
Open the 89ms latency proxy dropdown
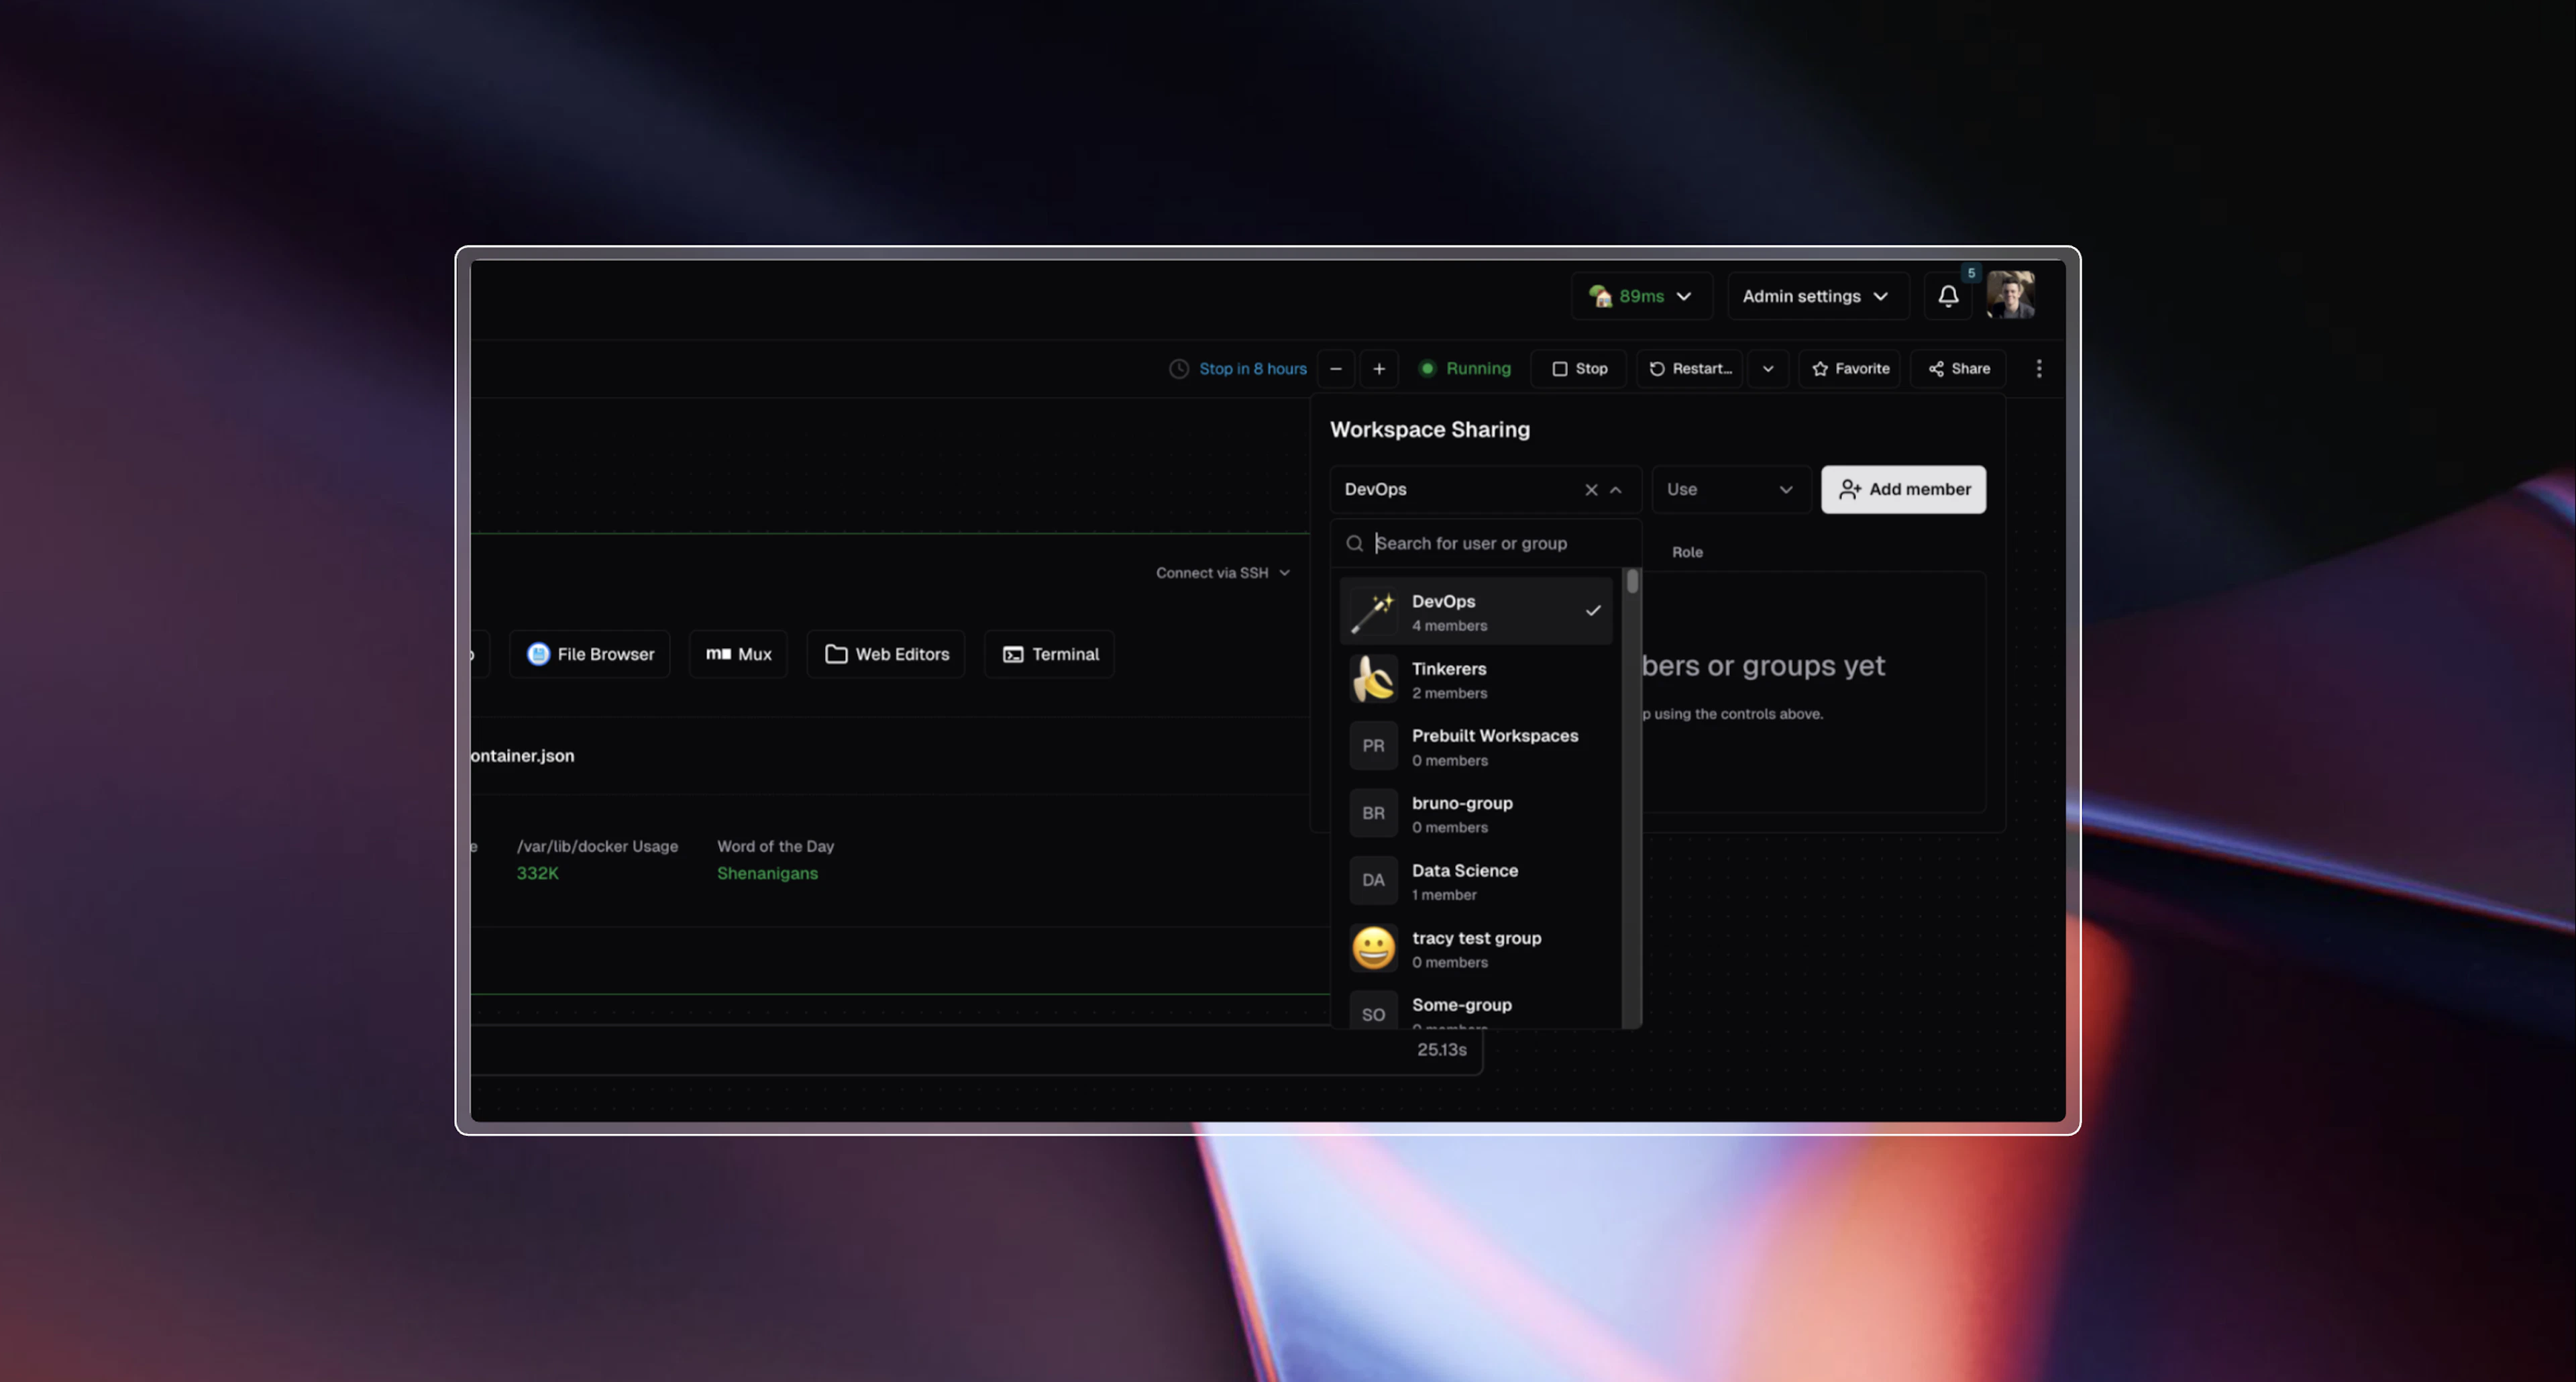[x=1641, y=296]
